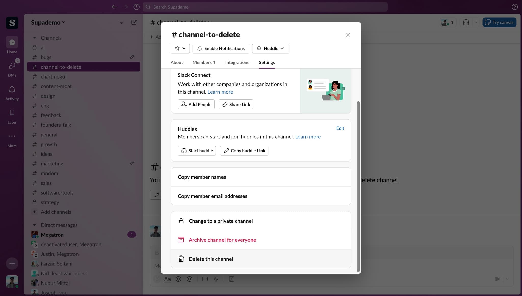Change to a private channel

pos(220,221)
